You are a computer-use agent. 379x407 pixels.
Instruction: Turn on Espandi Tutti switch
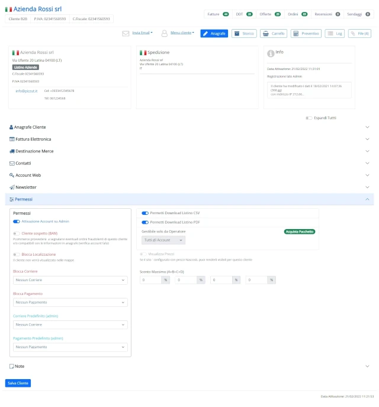pos(309,118)
